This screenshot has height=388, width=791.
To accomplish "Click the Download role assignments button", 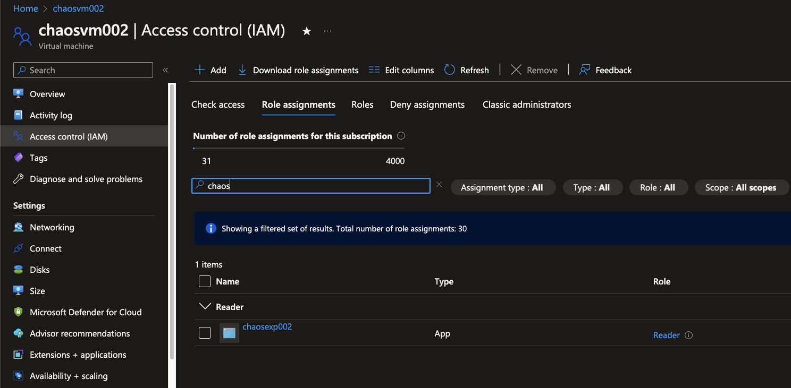I will 306,70.
